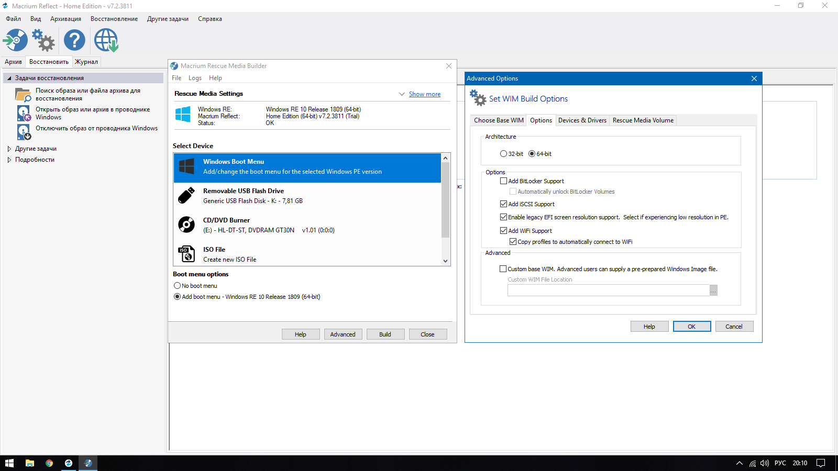Image resolution: width=838 pixels, height=471 pixels.
Task: Switch to the Devices & Drivers tab
Action: click(x=582, y=120)
